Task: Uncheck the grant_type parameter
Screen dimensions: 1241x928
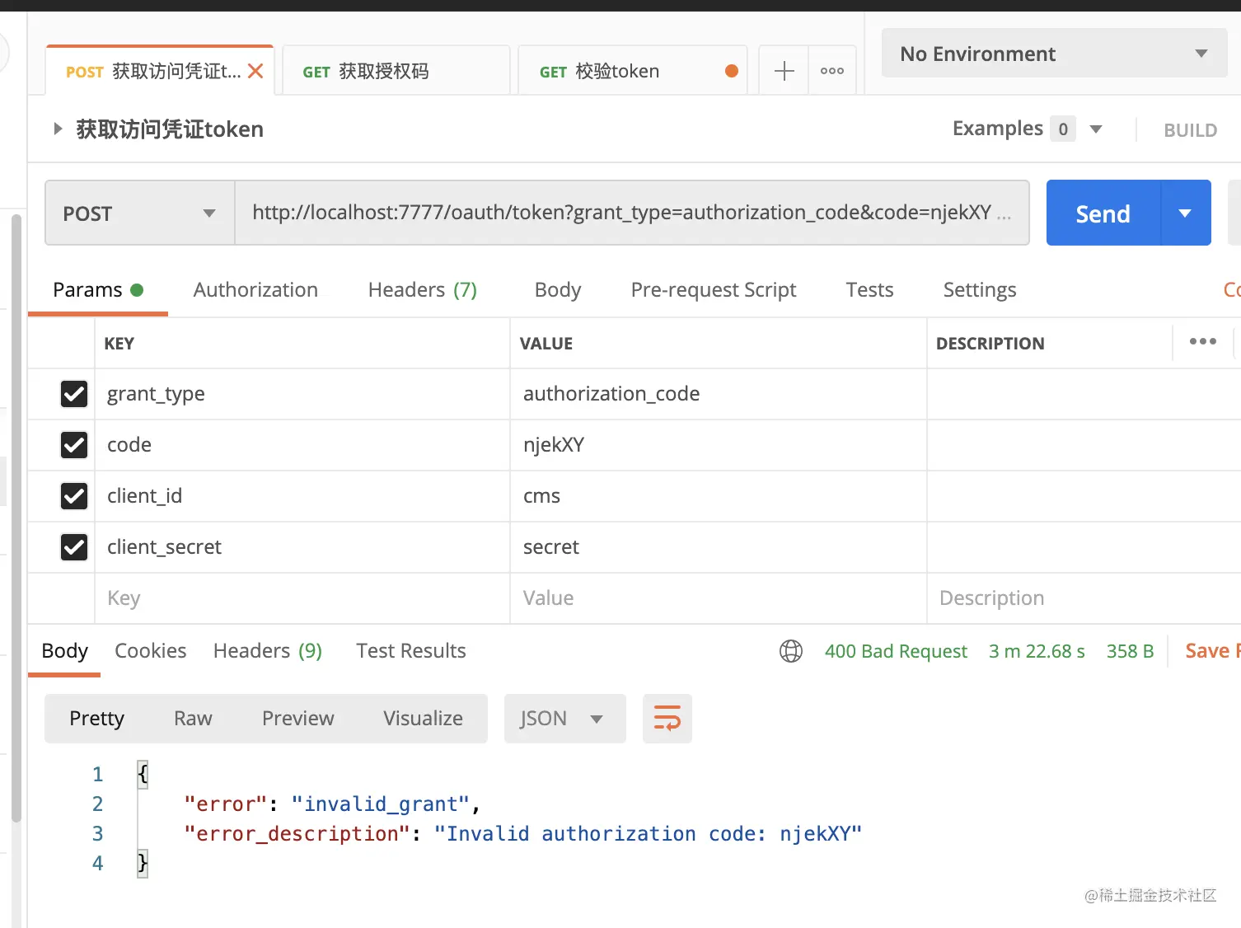Action: (x=73, y=394)
